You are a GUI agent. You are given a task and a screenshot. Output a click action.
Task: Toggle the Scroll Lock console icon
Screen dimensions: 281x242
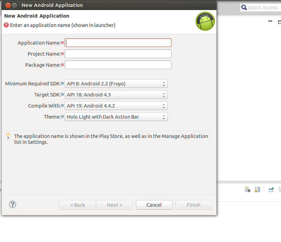257,189
